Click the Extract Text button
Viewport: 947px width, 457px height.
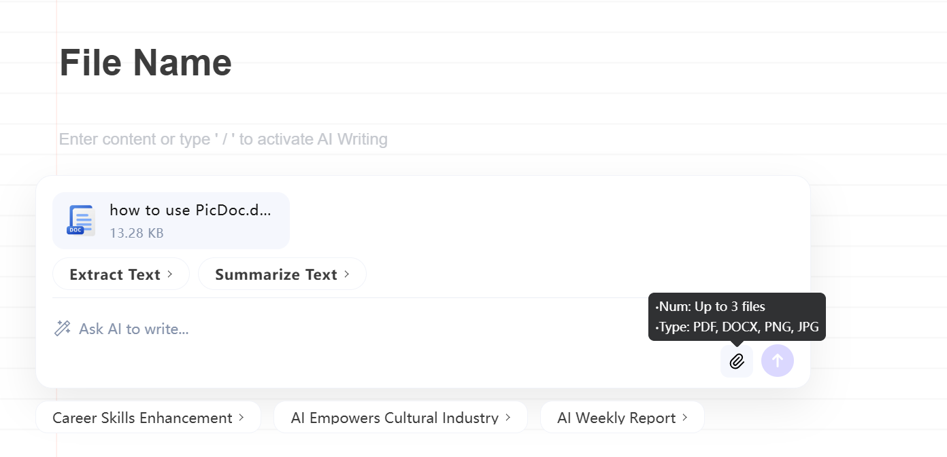tap(121, 274)
